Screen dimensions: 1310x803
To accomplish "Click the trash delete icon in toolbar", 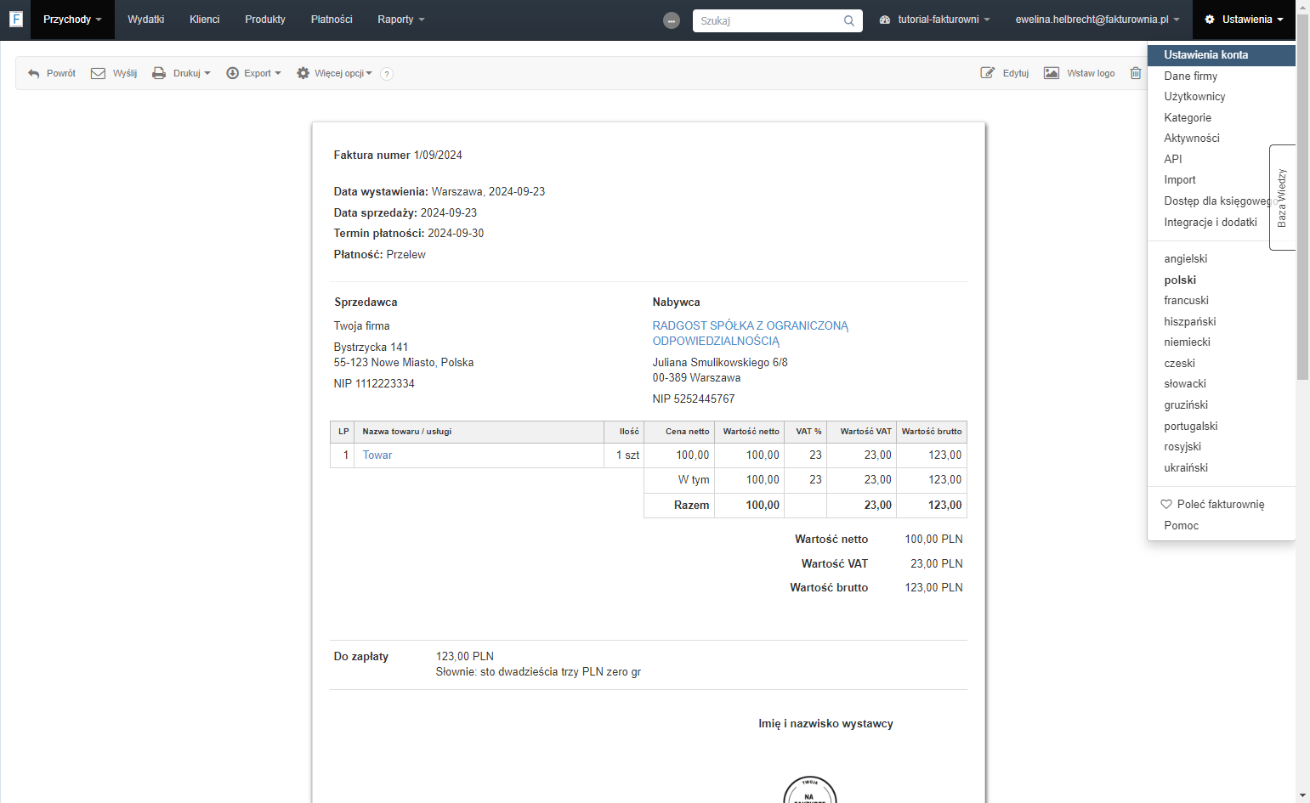I will coord(1135,73).
